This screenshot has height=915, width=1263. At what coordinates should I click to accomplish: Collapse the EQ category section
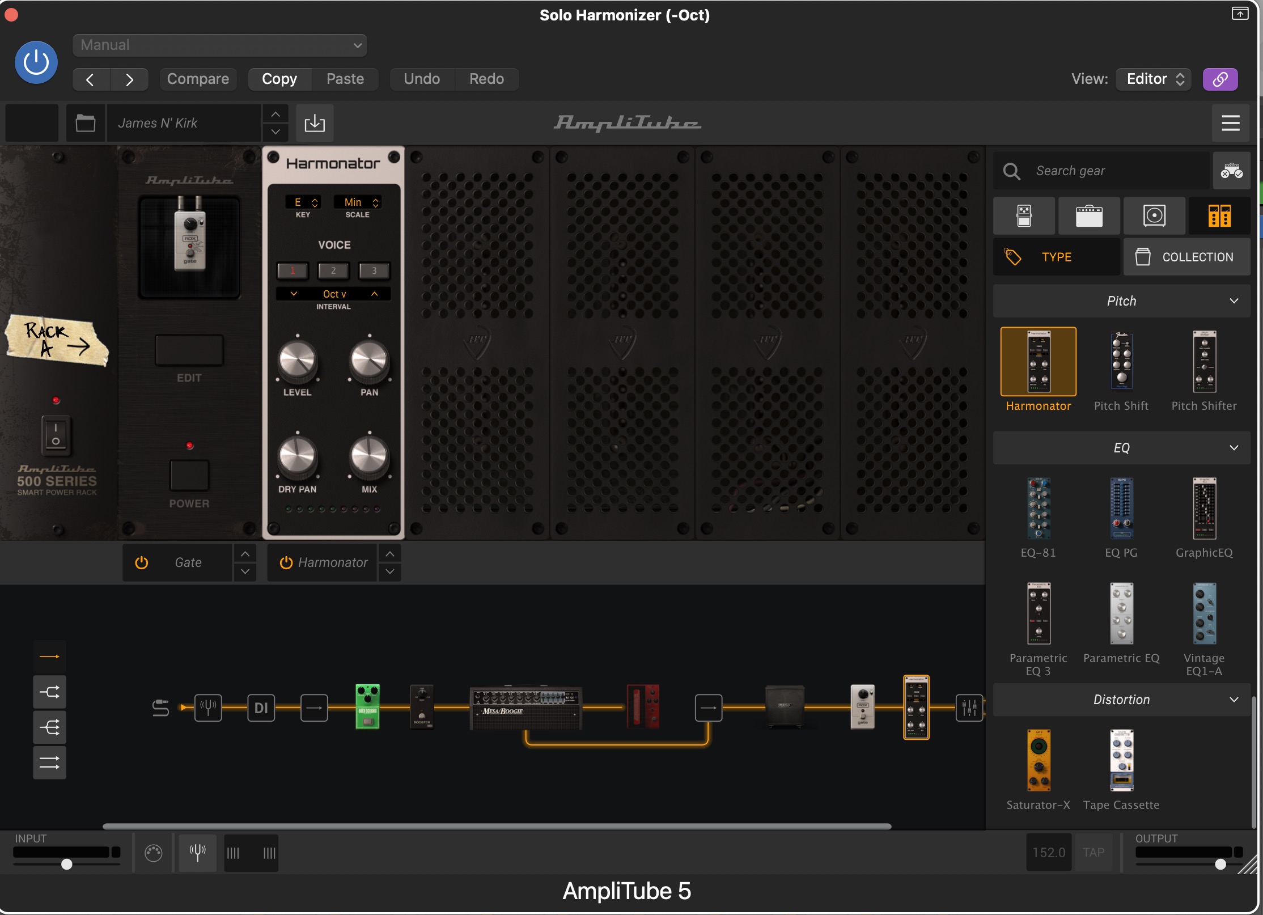(1122, 448)
